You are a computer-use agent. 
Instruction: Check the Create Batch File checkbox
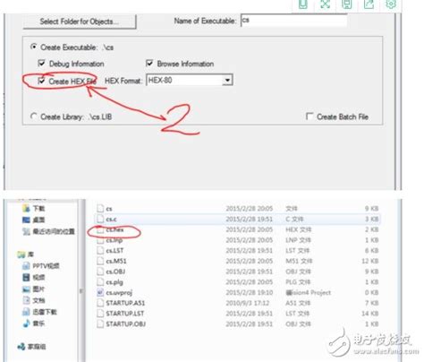310,116
